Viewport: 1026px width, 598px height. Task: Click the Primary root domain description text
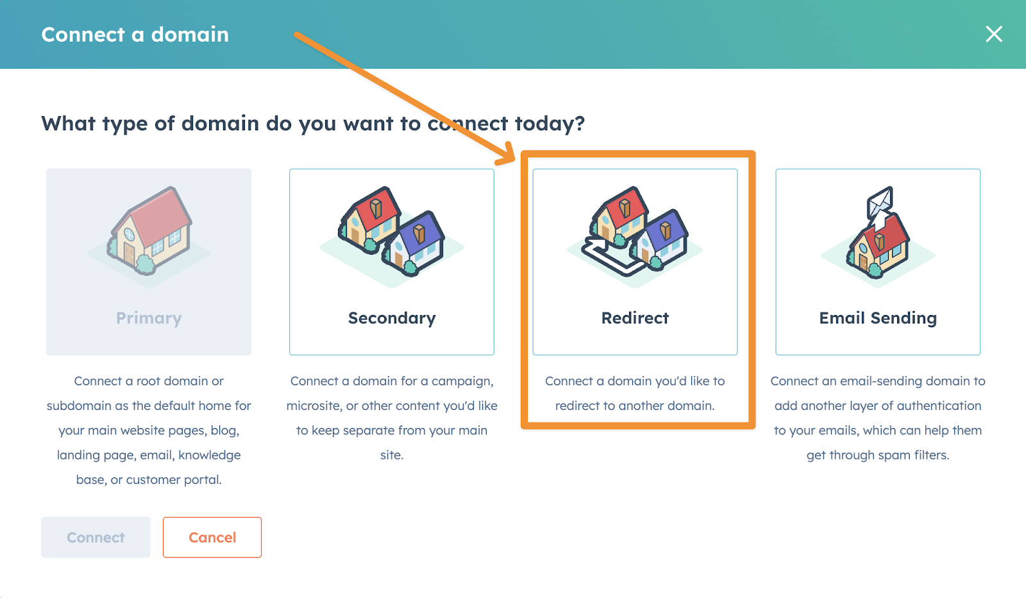click(x=149, y=430)
